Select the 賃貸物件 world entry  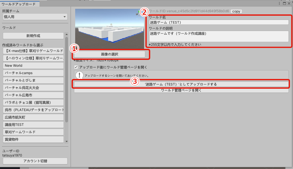coord(33,139)
